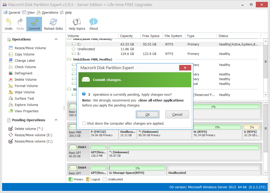Select Check Volume operation
The image size is (270, 193).
(22, 67)
